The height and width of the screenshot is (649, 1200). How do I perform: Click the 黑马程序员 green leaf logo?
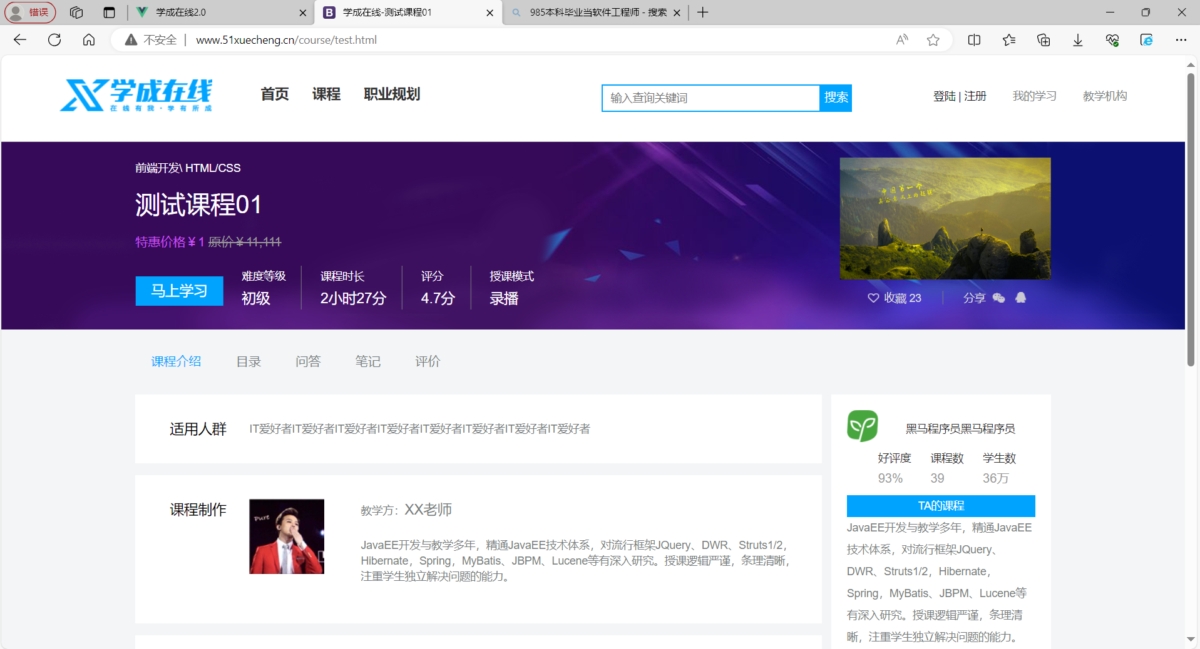[x=863, y=426]
